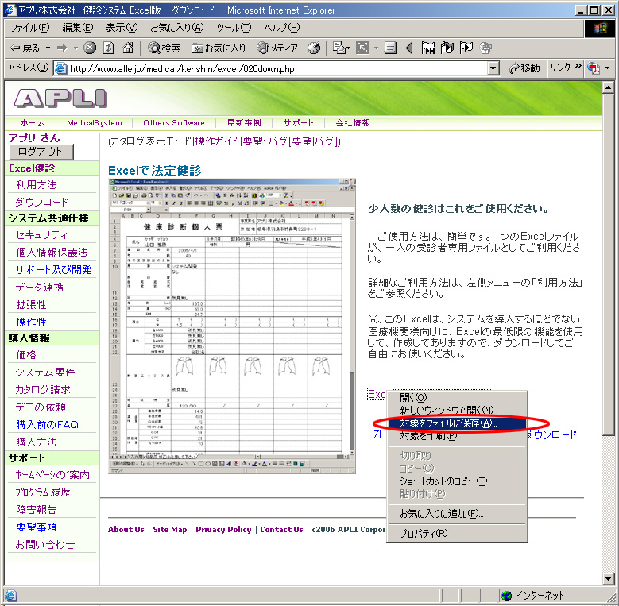Expand the Adobe PDF toolbar dropdown arrow
This screenshot has width=619, height=606.
608,68
